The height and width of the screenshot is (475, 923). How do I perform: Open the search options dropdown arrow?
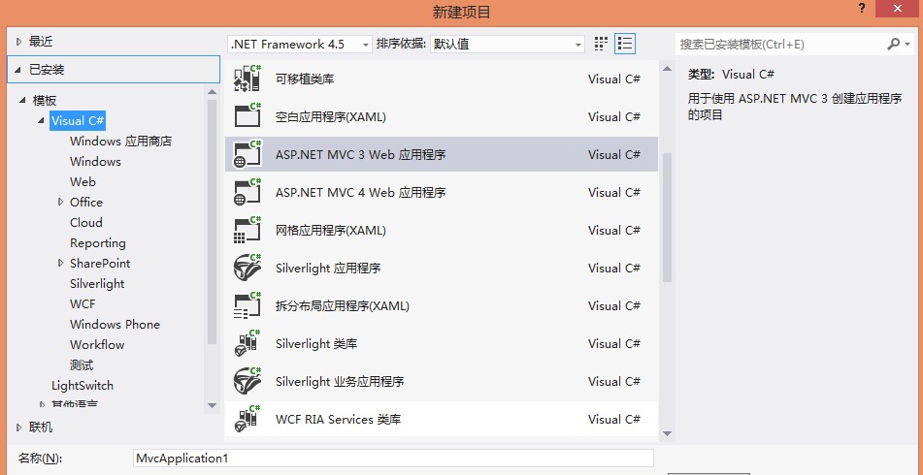point(907,44)
